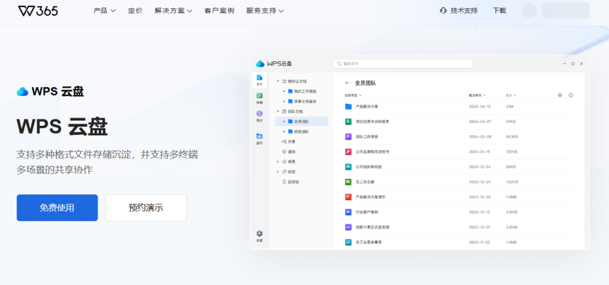609x285 pixels.
Task: Click the cloud icon next to WPS云盘 window title
Action: coord(260,64)
